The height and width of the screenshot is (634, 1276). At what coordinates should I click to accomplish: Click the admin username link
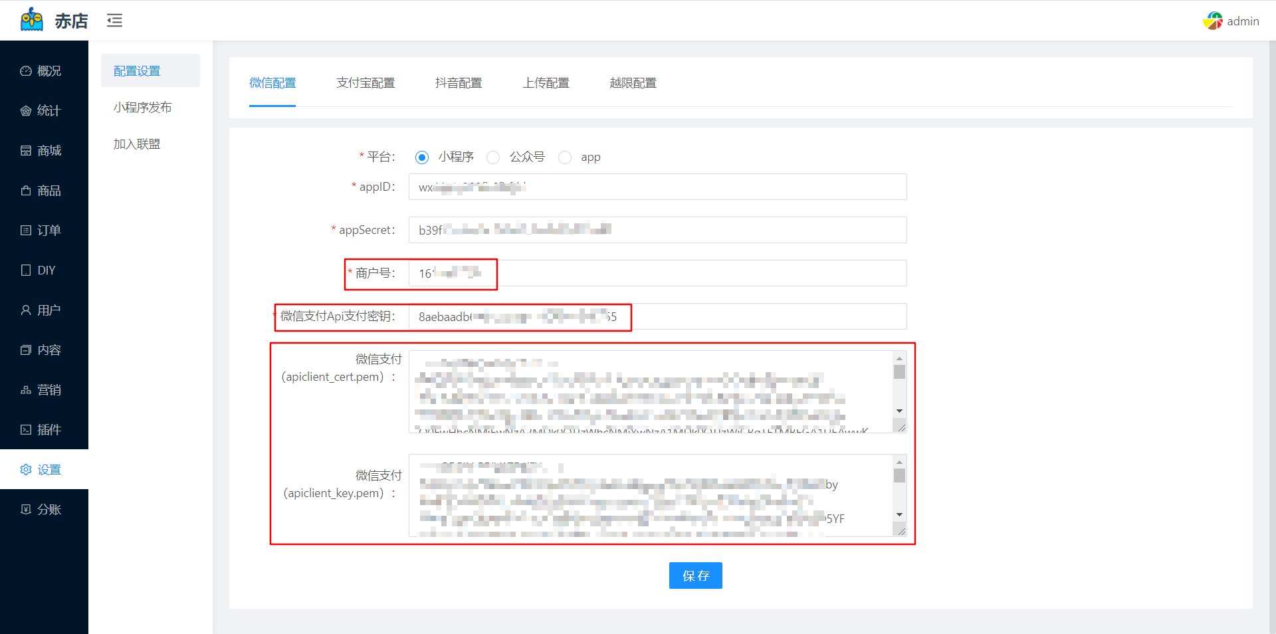tap(1243, 21)
